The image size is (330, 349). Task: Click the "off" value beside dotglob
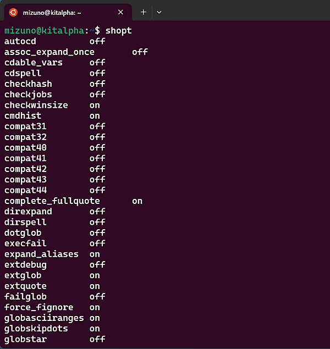point(97,233)
